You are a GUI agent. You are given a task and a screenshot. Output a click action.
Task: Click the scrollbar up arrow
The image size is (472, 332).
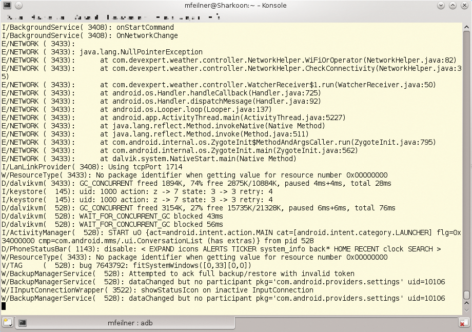coord(466,26)
